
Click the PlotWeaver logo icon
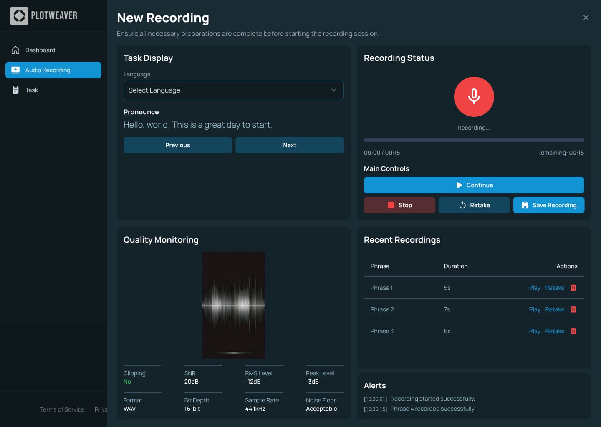click(19, 16)
